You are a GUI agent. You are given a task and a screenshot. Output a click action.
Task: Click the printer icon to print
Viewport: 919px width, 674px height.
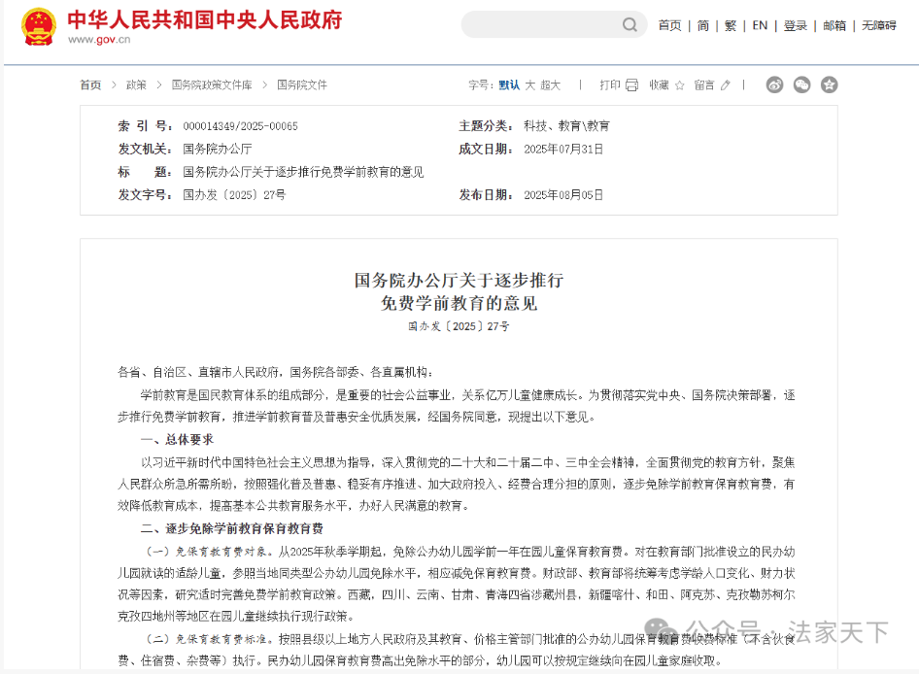(x=632, y=85)
